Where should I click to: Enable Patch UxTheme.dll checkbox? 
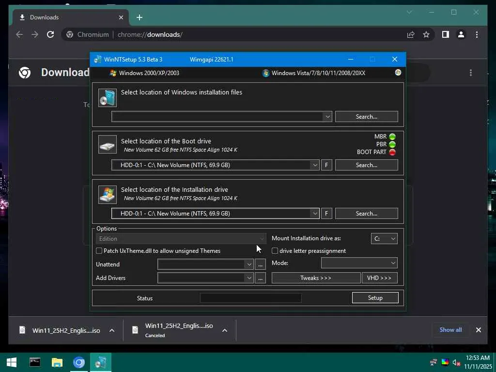coord(99,251)
